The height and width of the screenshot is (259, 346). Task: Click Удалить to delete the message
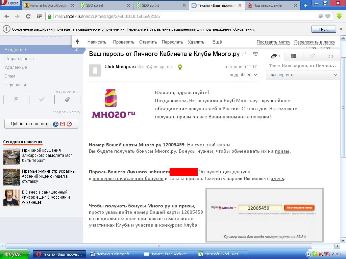coord(196,42)
